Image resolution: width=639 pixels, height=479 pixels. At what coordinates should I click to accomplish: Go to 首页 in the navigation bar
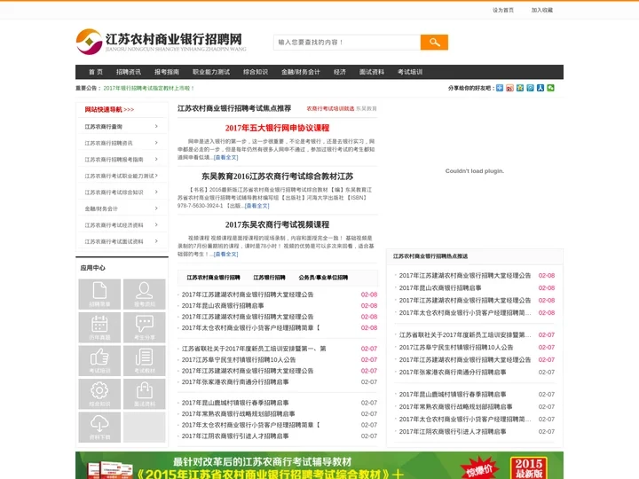pyautogui.click(x=96, y=72)
